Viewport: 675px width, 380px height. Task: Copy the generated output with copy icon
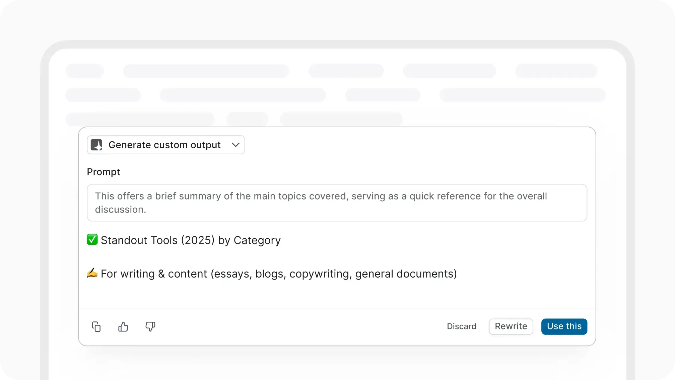pos(96,326)
